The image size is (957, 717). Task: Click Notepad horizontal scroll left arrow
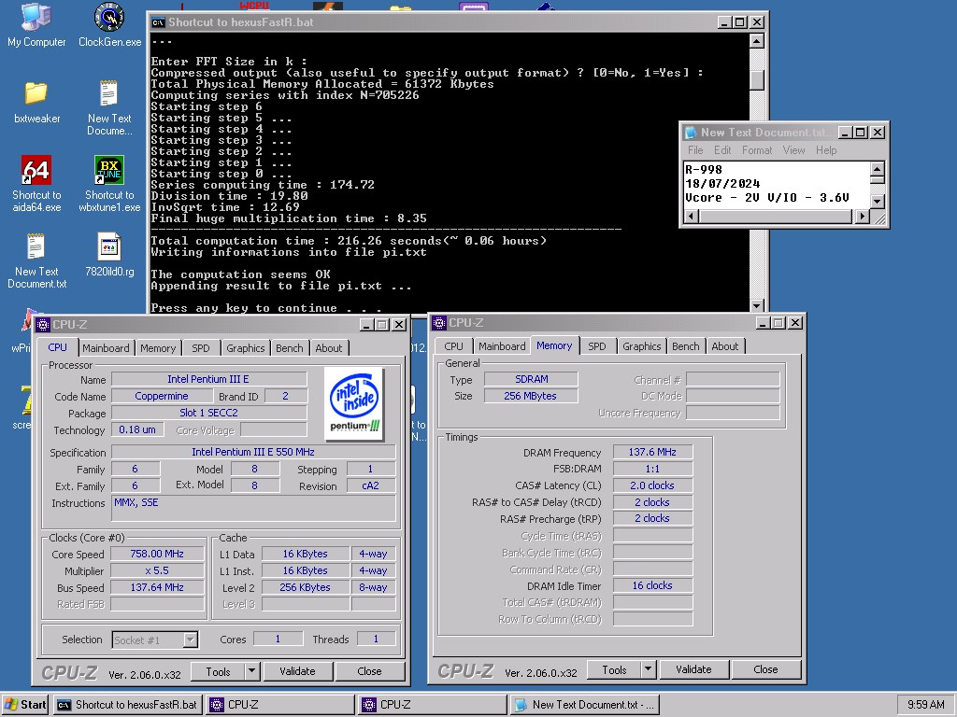pyautogui.click(x=691, y=216)
